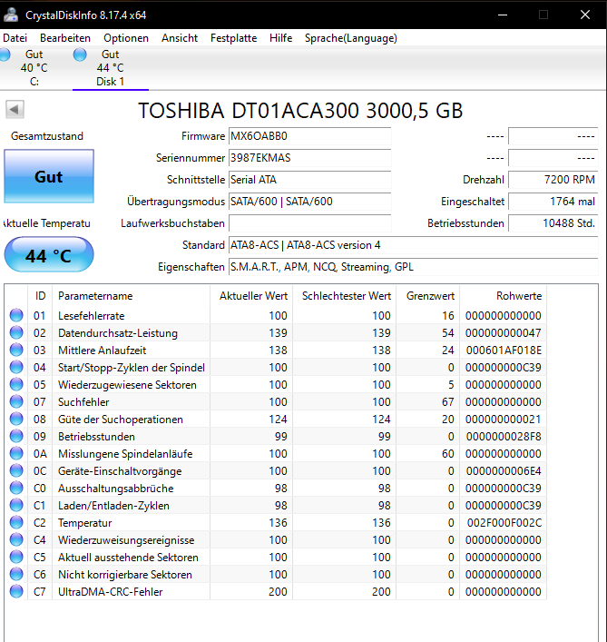Screen dimensions: 607x642
Task: Open the Ansicht menu
Action: pos(179,38)
